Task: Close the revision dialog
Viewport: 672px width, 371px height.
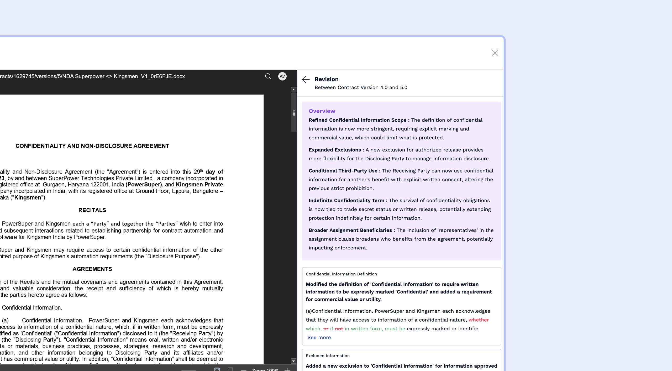Action: tap(495, 53)
